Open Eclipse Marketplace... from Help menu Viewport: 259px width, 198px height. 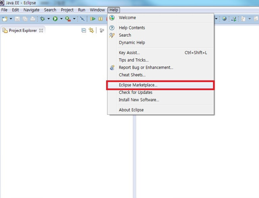(x=161, y=85)
